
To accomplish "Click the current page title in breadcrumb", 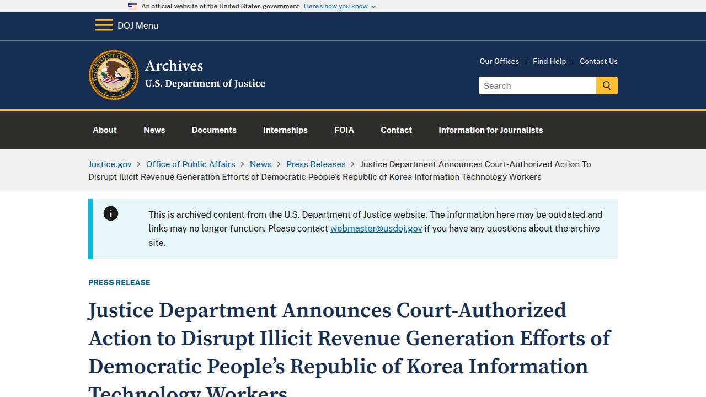I will (x=340, y=170).
